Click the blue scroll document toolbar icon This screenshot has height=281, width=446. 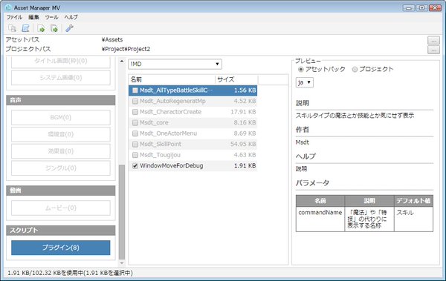point(25,28)
